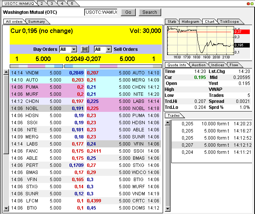Select MURF buy order row
Viewport: 255px width, 214px height.
[x=47, y=94]
